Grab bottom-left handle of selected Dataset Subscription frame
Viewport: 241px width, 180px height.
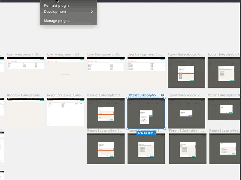coord(127,128)
